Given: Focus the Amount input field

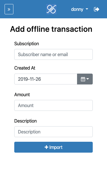Looking at the screenshot, I should coord(54,105).
